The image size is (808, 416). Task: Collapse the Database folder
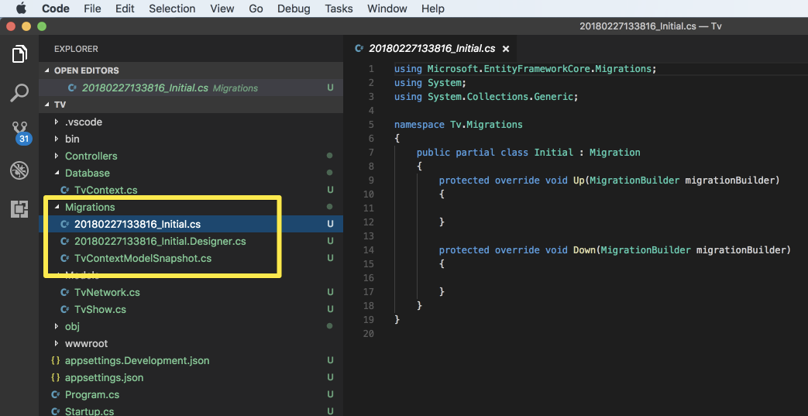coord(57,174)
